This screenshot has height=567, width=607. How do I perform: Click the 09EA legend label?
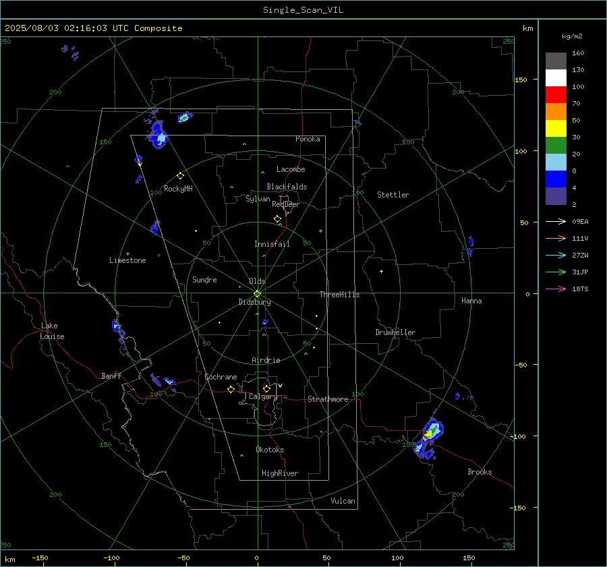pyautogui.click(x=580, y=221)
